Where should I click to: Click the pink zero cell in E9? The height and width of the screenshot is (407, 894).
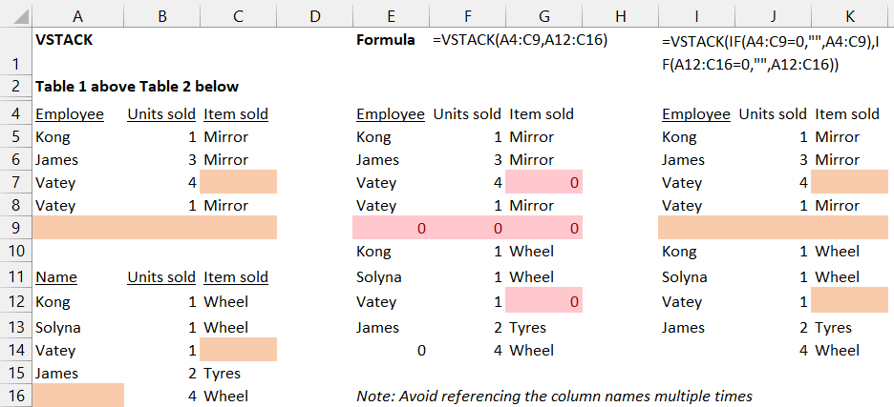tap(391, 228)
